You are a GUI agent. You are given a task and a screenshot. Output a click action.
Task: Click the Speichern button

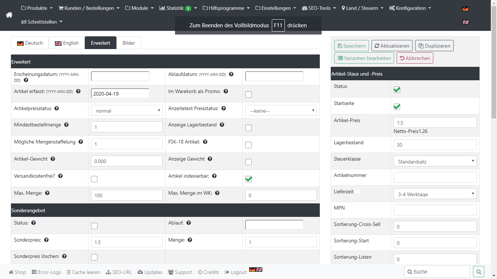(351, 46)
